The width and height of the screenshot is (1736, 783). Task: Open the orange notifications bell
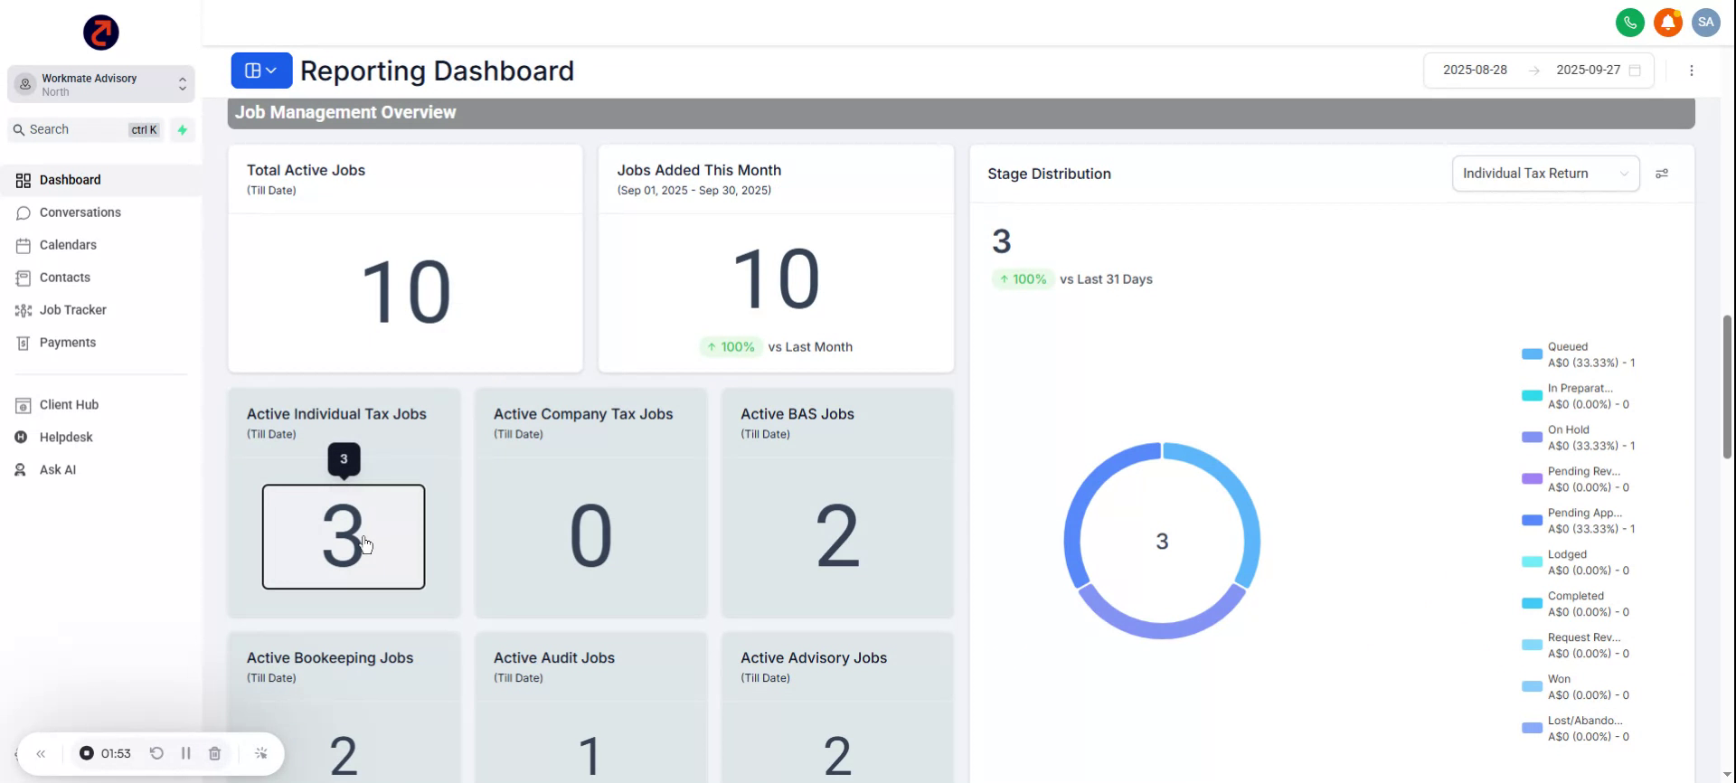coord(1667,23)
